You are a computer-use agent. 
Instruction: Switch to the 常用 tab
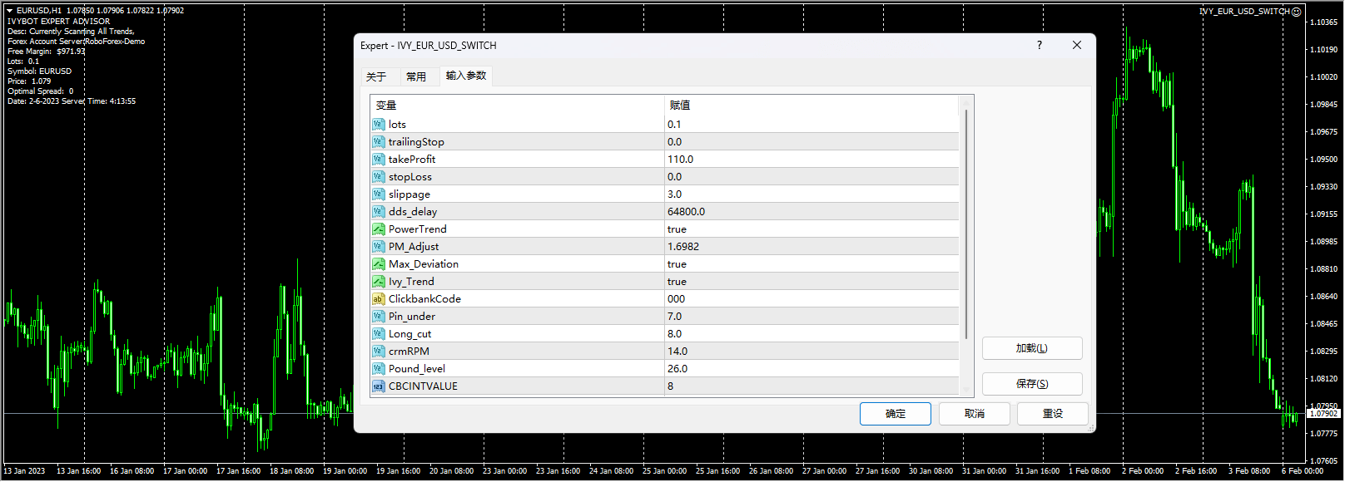click(x=416, y=76)
